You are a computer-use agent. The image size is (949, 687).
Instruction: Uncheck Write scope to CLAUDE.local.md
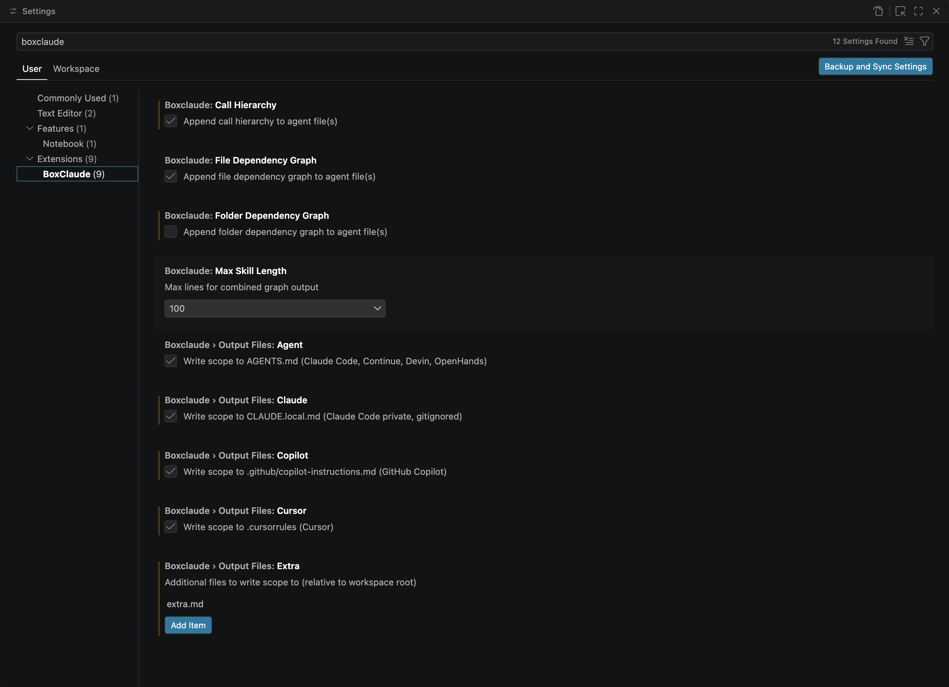171,416
